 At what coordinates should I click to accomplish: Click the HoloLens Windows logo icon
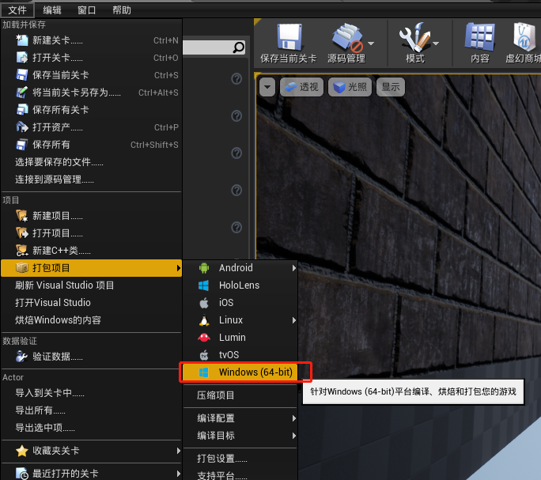(x=203, y=285)
